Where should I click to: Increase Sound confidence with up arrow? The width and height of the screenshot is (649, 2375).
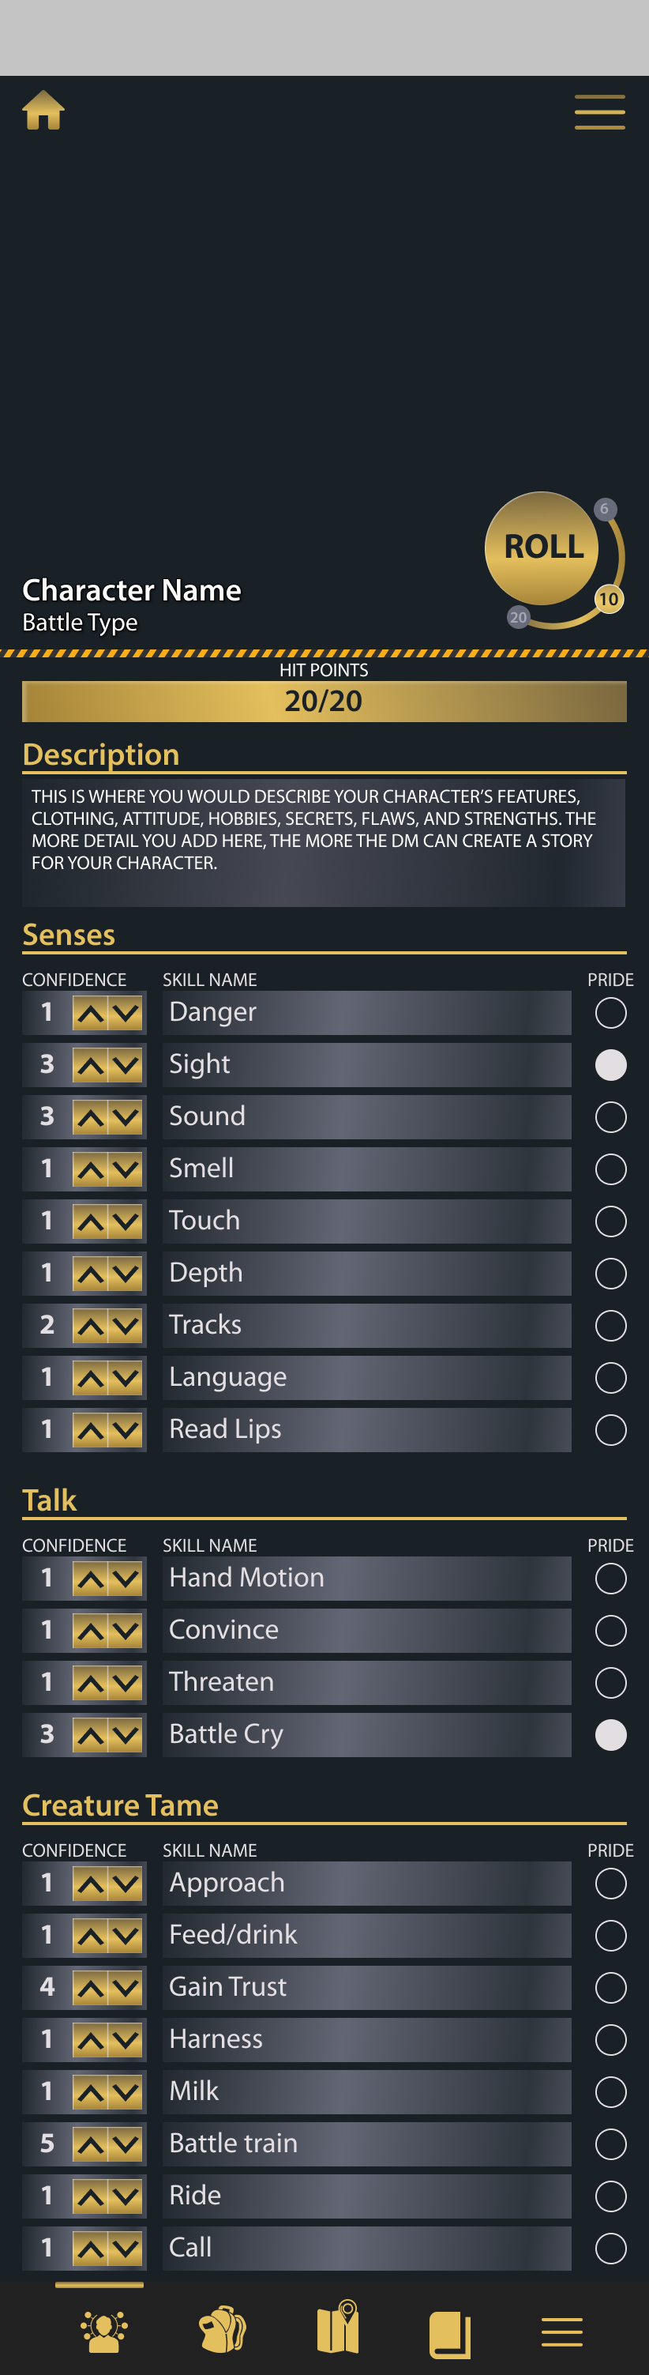point(90,1117)
